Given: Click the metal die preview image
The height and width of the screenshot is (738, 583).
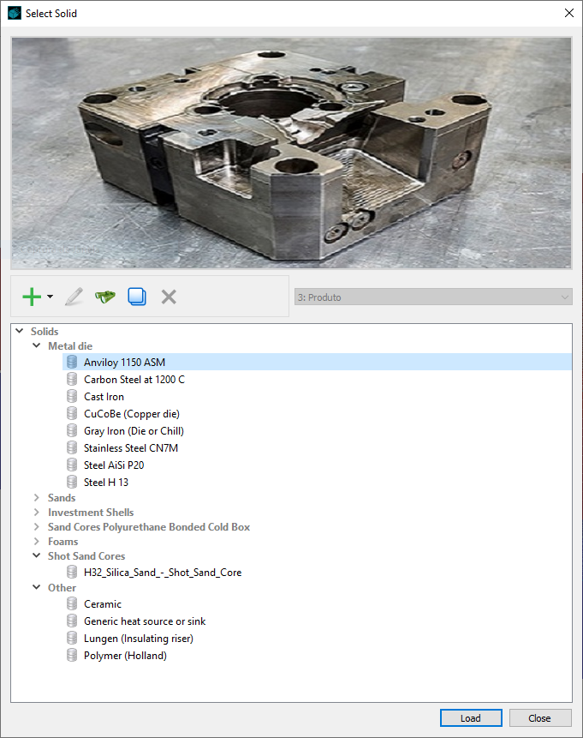Looking at the screenshot, I should tap(291, 153).
